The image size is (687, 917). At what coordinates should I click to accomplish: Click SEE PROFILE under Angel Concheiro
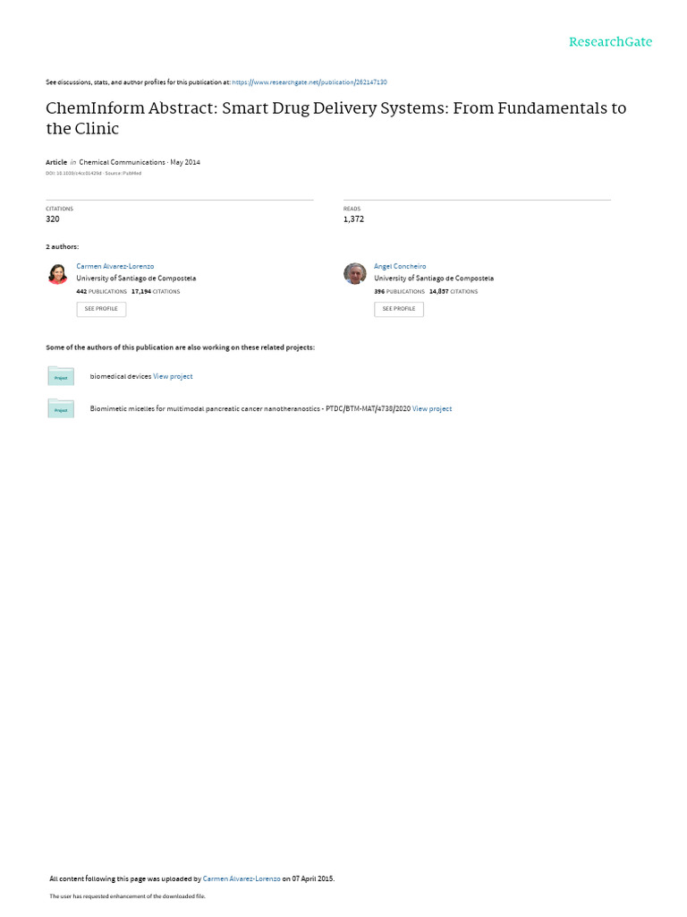399,309
